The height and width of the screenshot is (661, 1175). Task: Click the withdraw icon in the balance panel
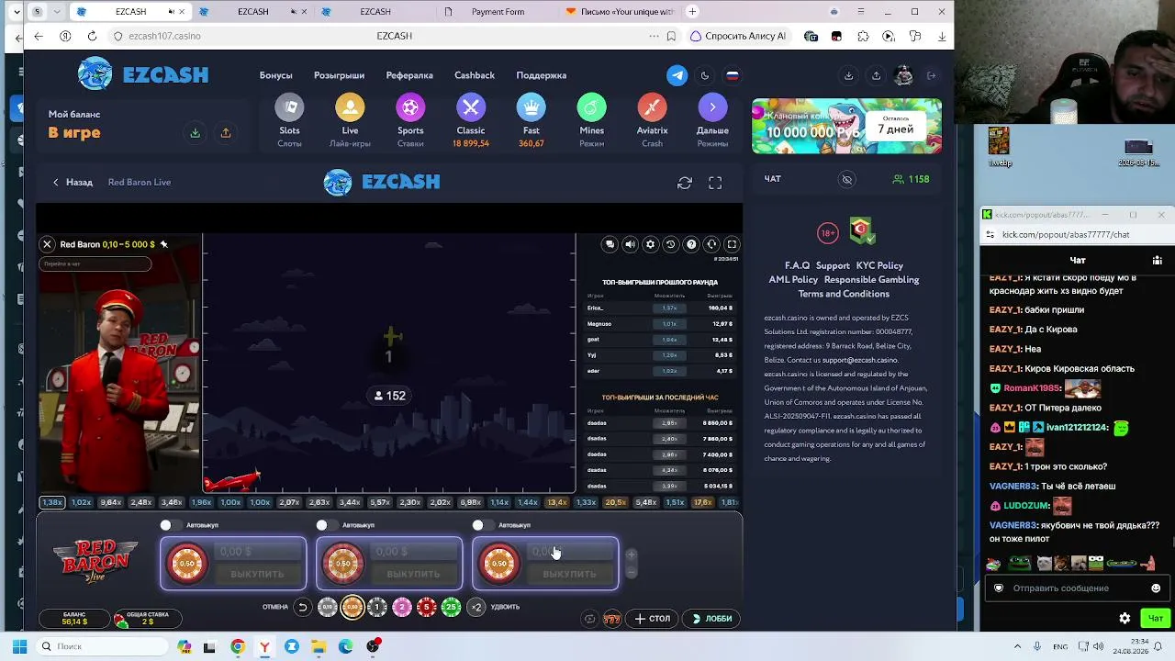(226, 133)
